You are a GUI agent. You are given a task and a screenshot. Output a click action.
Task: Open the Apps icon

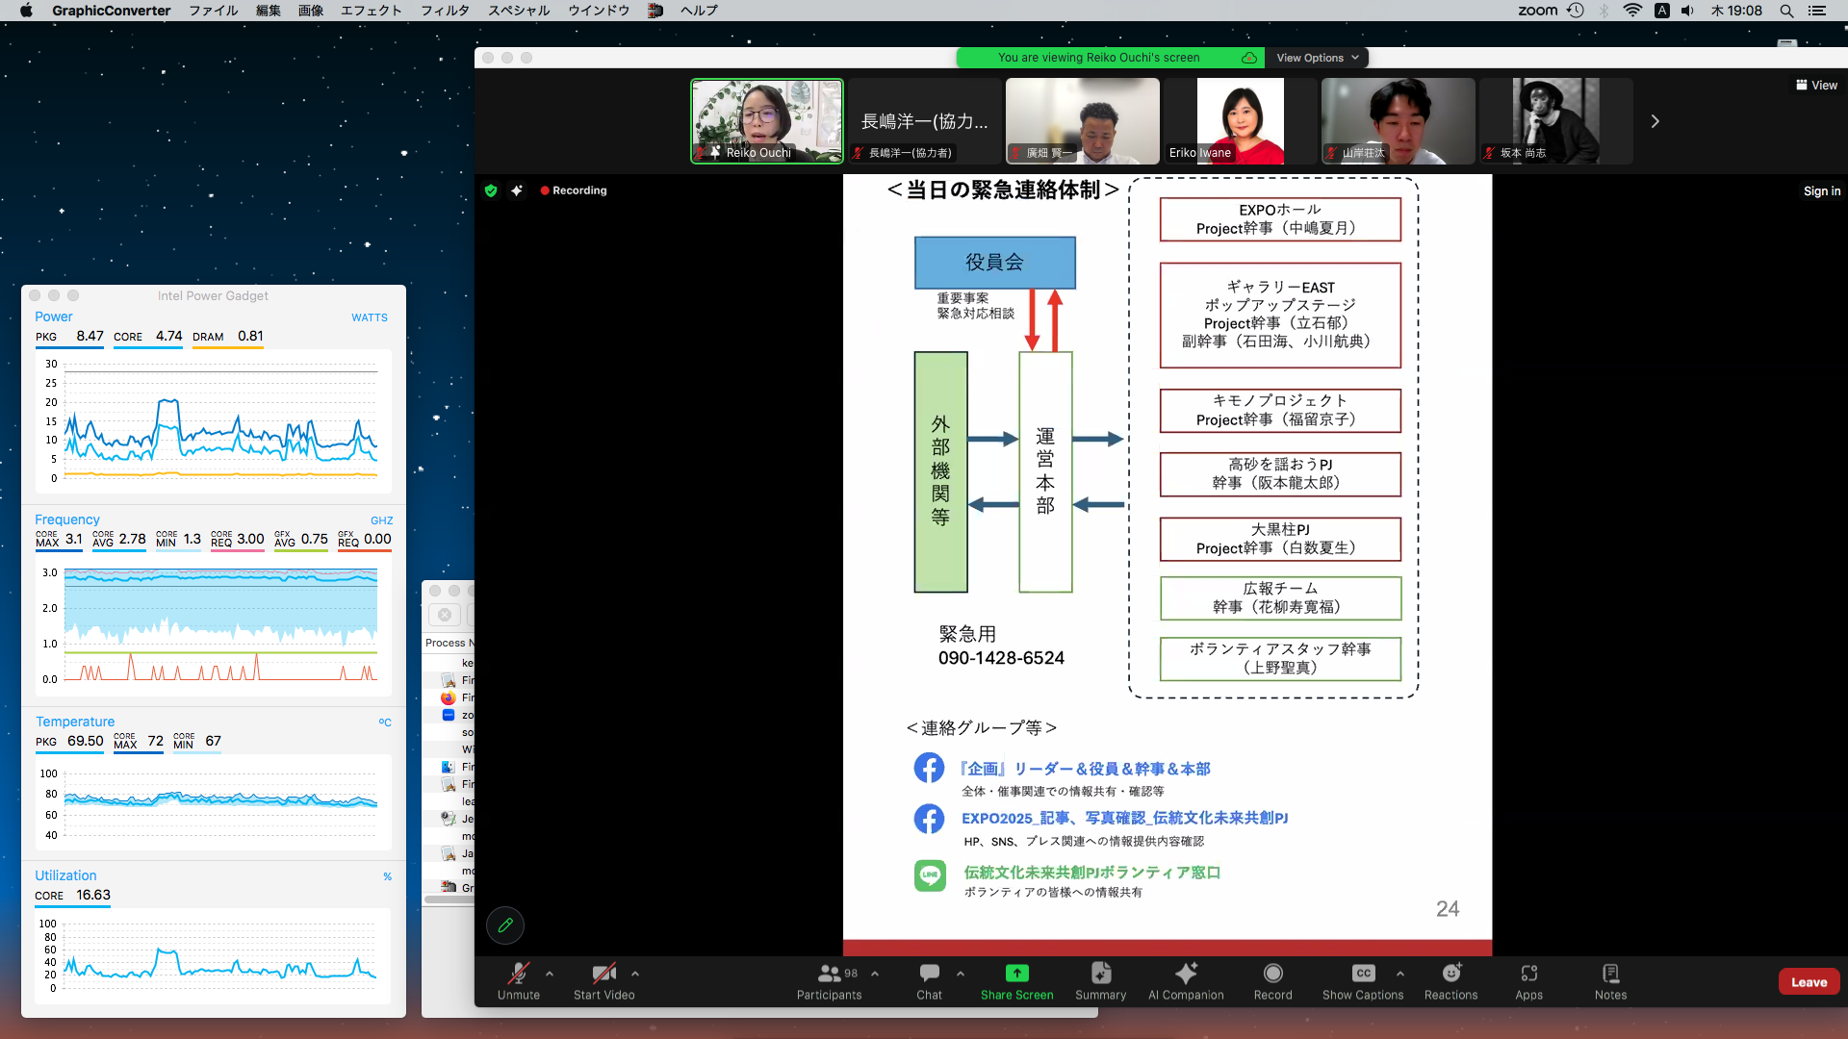click(x=1528, y=974)
